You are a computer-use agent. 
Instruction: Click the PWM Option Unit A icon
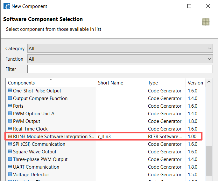pos(10,114)
